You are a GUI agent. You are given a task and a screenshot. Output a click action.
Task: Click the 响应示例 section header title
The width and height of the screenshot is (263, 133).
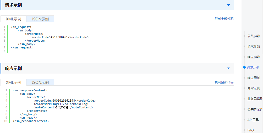[13, 68]
